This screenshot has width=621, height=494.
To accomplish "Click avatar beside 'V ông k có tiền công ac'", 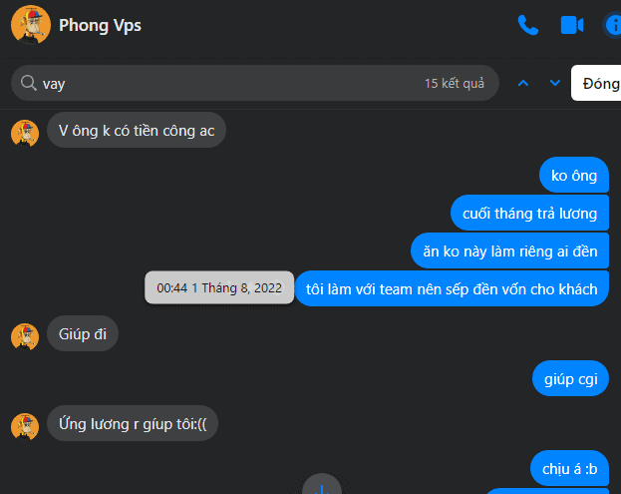I will (25, 133).
